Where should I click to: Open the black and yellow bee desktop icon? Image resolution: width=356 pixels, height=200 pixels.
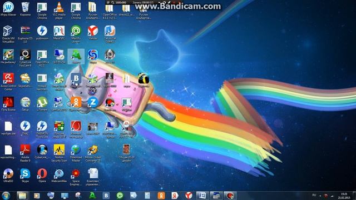[144, 80]
